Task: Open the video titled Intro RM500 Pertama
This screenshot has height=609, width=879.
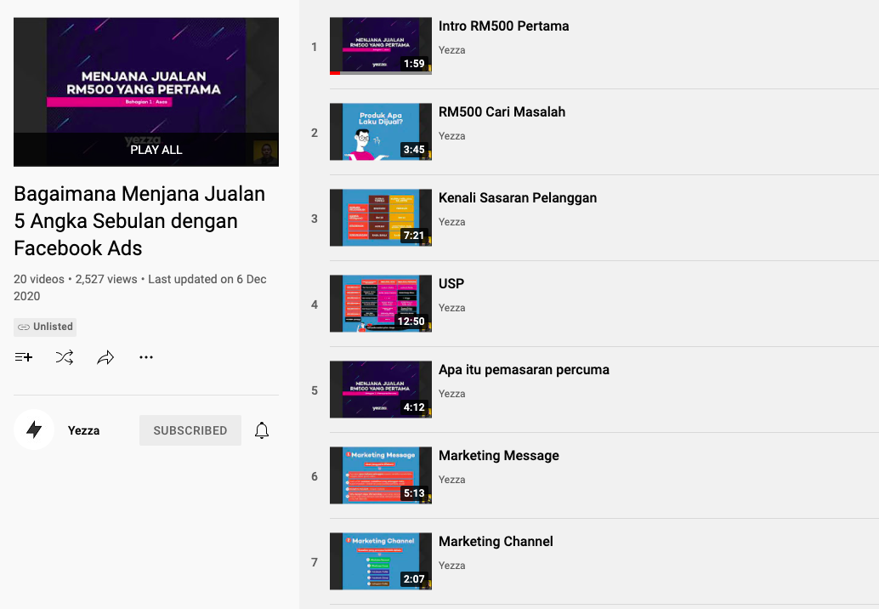Action: pyautogui.click(x=503, y=26)
